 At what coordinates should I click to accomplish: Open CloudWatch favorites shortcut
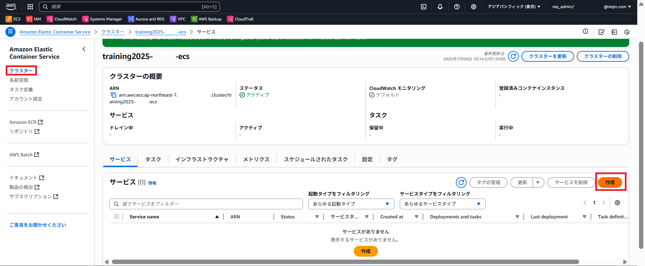[x=62, y=19]
